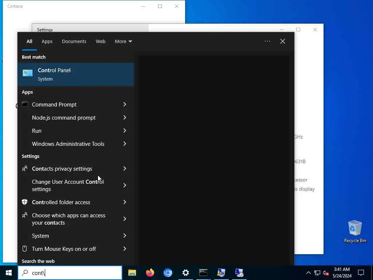
Task: Minimize the Cortana window
Action: pos(143,6)
